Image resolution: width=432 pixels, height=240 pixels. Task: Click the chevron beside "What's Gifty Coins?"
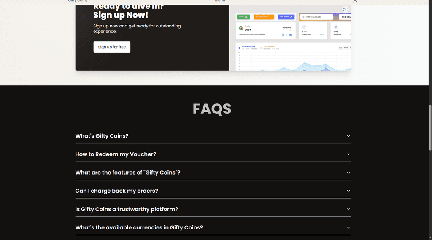tap(348, 136)
